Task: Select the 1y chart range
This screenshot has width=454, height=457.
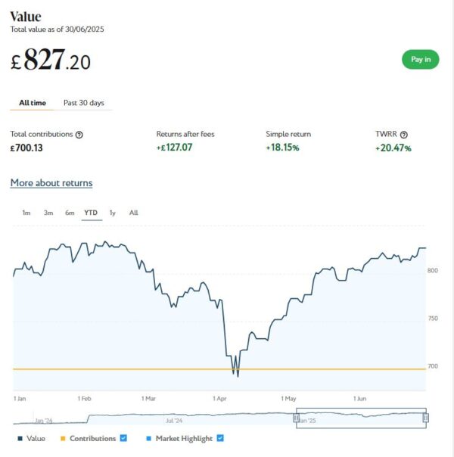Action: tap(112, 213)
